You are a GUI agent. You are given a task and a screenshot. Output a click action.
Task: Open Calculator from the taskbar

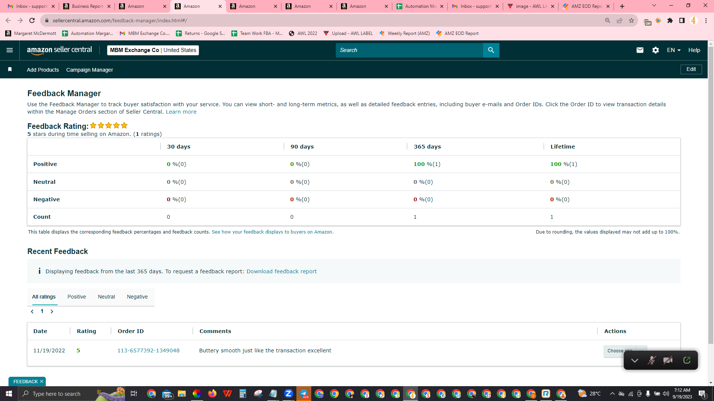[243, 394]
